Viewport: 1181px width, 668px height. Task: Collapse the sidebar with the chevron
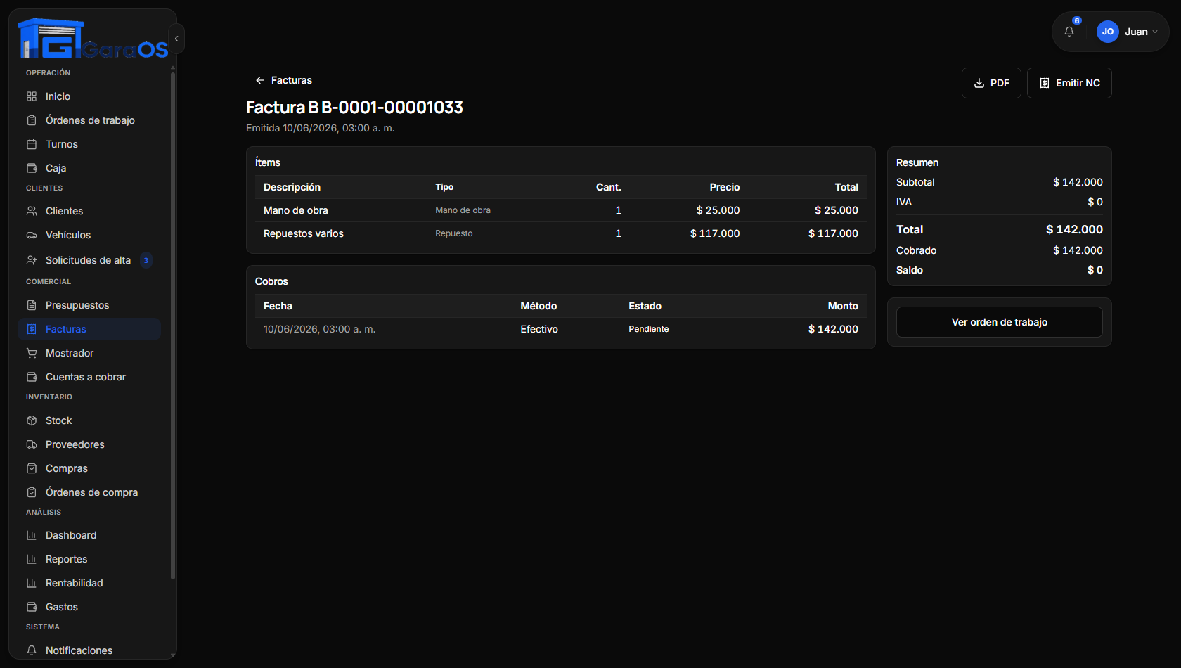tap(176, 39)
